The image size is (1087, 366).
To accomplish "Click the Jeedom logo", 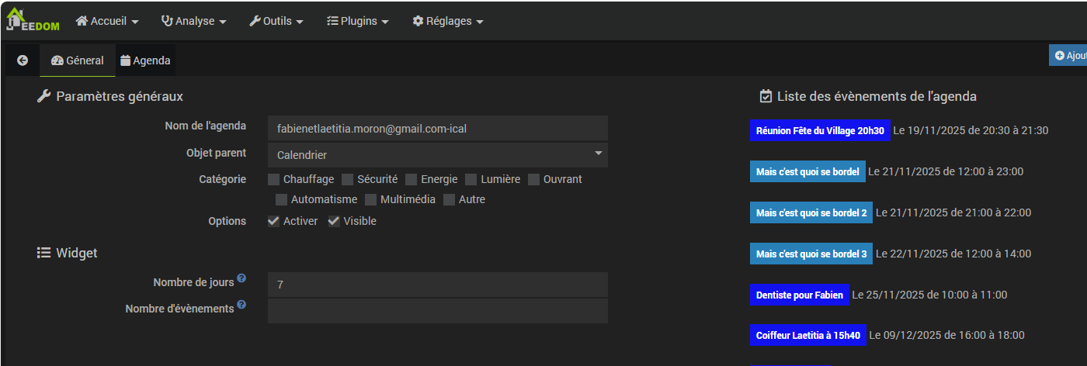I will (33, 21).
